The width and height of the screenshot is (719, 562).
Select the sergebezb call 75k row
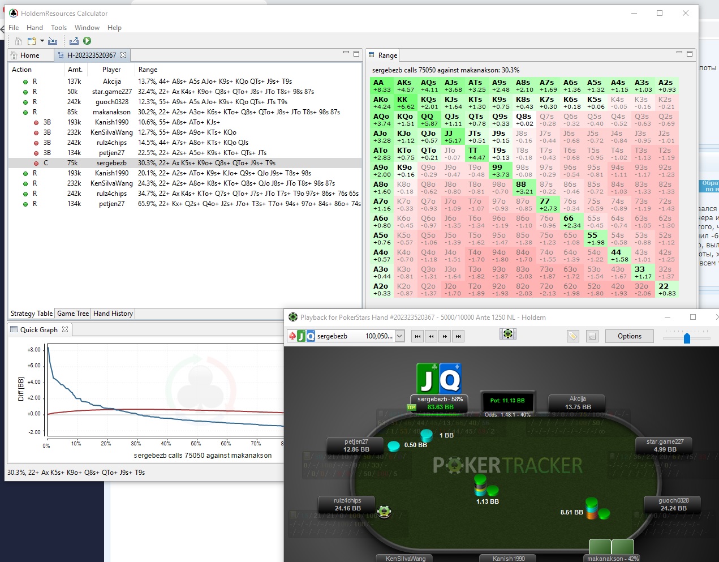coord(184,163)
